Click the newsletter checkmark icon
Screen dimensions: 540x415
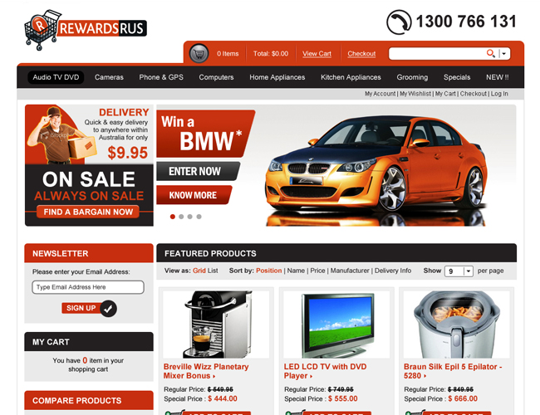coord(109,309)
